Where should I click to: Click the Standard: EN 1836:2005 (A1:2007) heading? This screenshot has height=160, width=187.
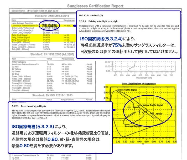click(43, 55)
